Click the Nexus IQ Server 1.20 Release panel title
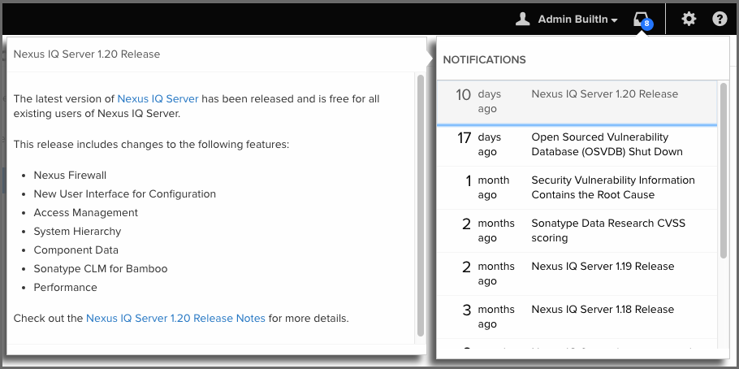The image size is (739, 369). coord(87,54)
